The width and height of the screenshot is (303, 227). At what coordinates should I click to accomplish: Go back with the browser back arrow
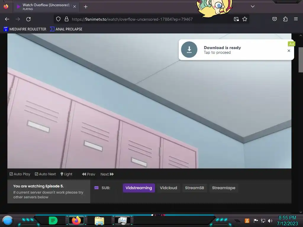click(x=7, y=19)
